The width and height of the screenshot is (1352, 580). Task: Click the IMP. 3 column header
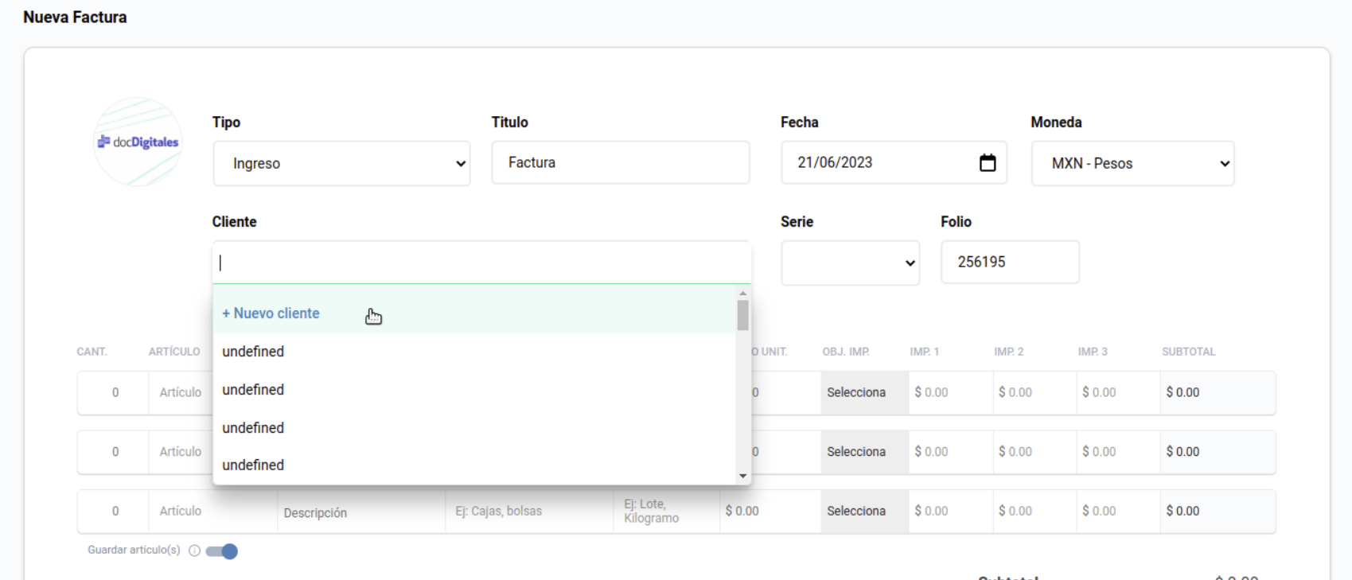(1093, 352)
